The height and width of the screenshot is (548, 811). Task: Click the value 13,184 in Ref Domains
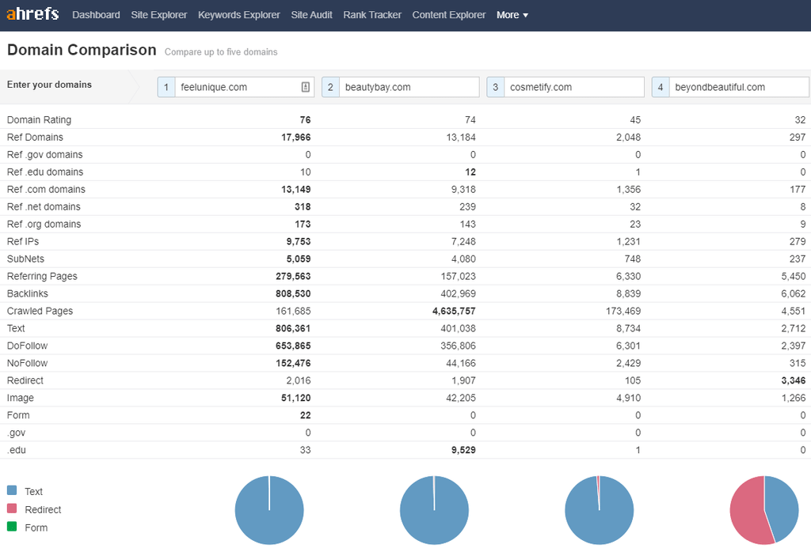[x=461, y=138]
